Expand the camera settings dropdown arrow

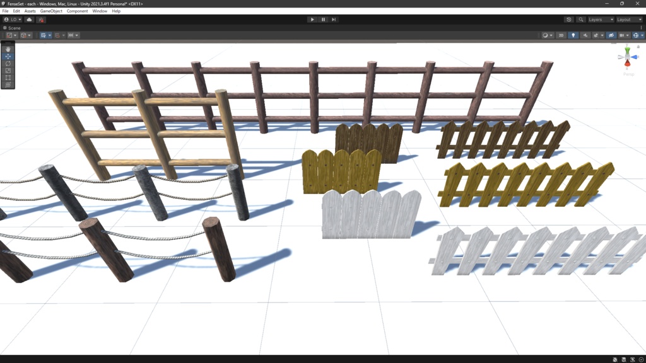click(x=628, y=35)
